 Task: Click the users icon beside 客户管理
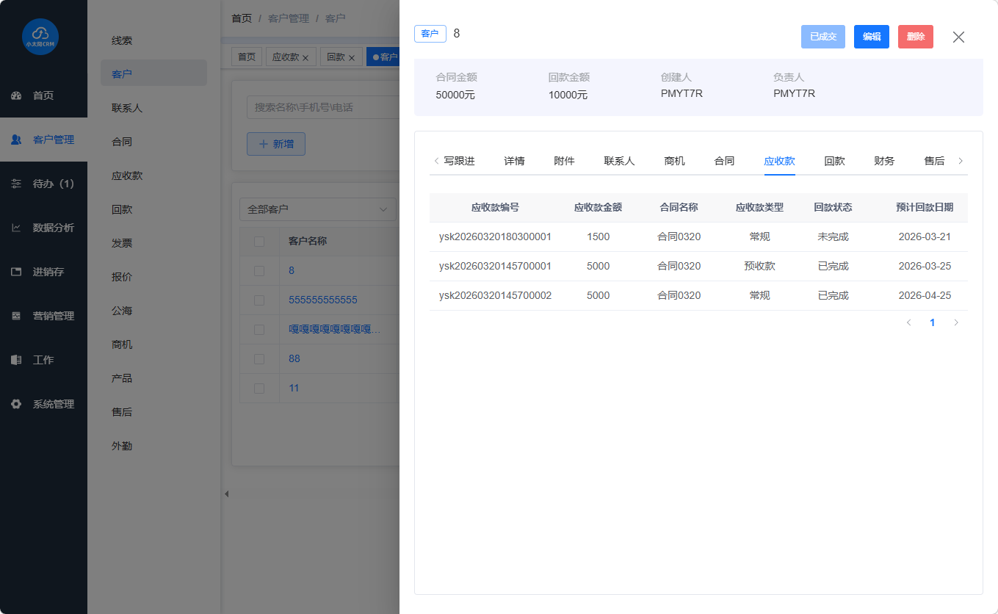(16, 140)
